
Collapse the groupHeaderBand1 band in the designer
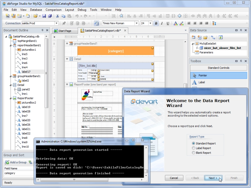(x=67, y=44)
